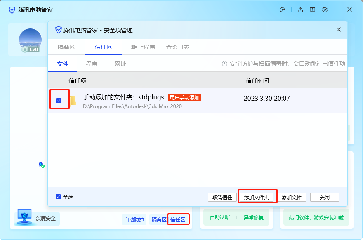363x240 pixels.
Task: Open the 已阻止程序 tab
Action: click(141, 47)
